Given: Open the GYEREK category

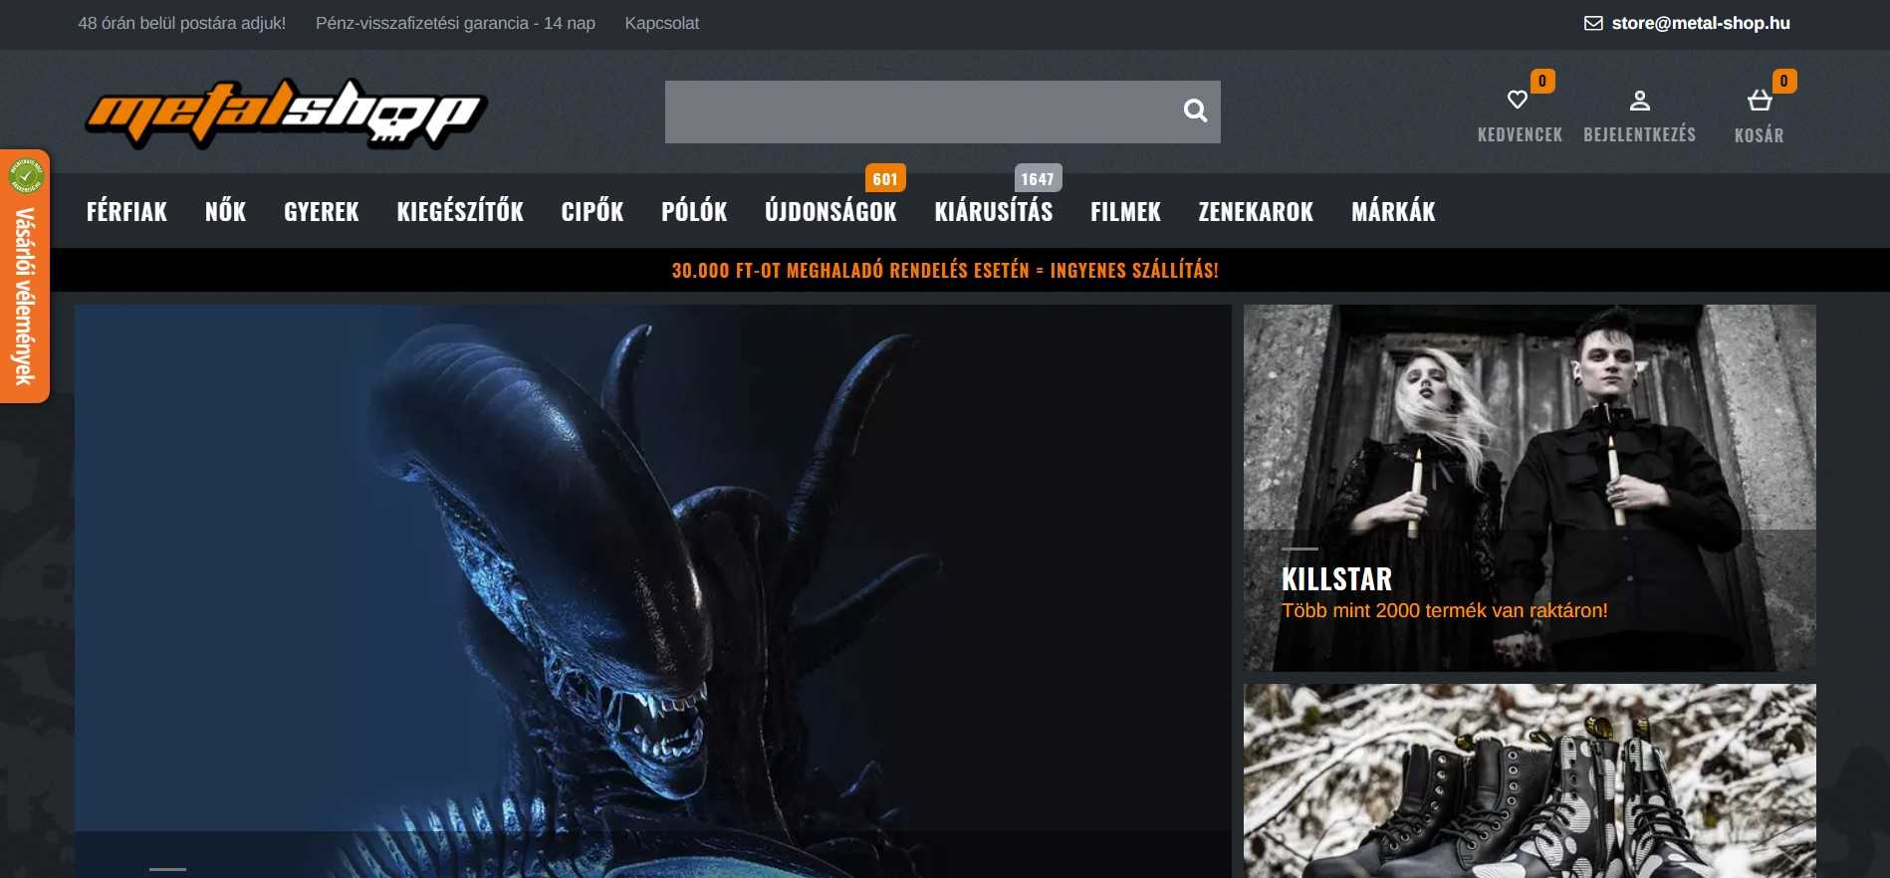Looking at the screenshot, I should click(321, 211).
